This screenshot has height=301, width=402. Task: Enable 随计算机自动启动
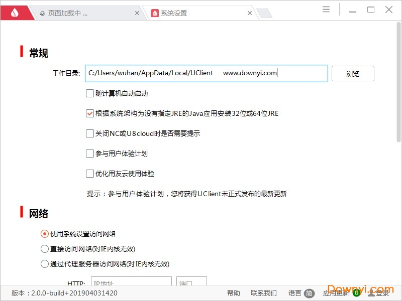[x=89, y=93]
